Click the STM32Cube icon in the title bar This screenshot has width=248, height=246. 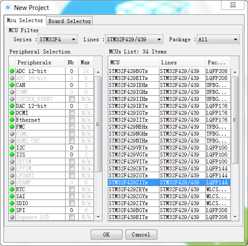[8, 7]
